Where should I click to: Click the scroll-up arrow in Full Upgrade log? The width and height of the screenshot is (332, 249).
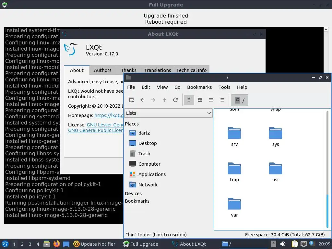coord(326,30)
